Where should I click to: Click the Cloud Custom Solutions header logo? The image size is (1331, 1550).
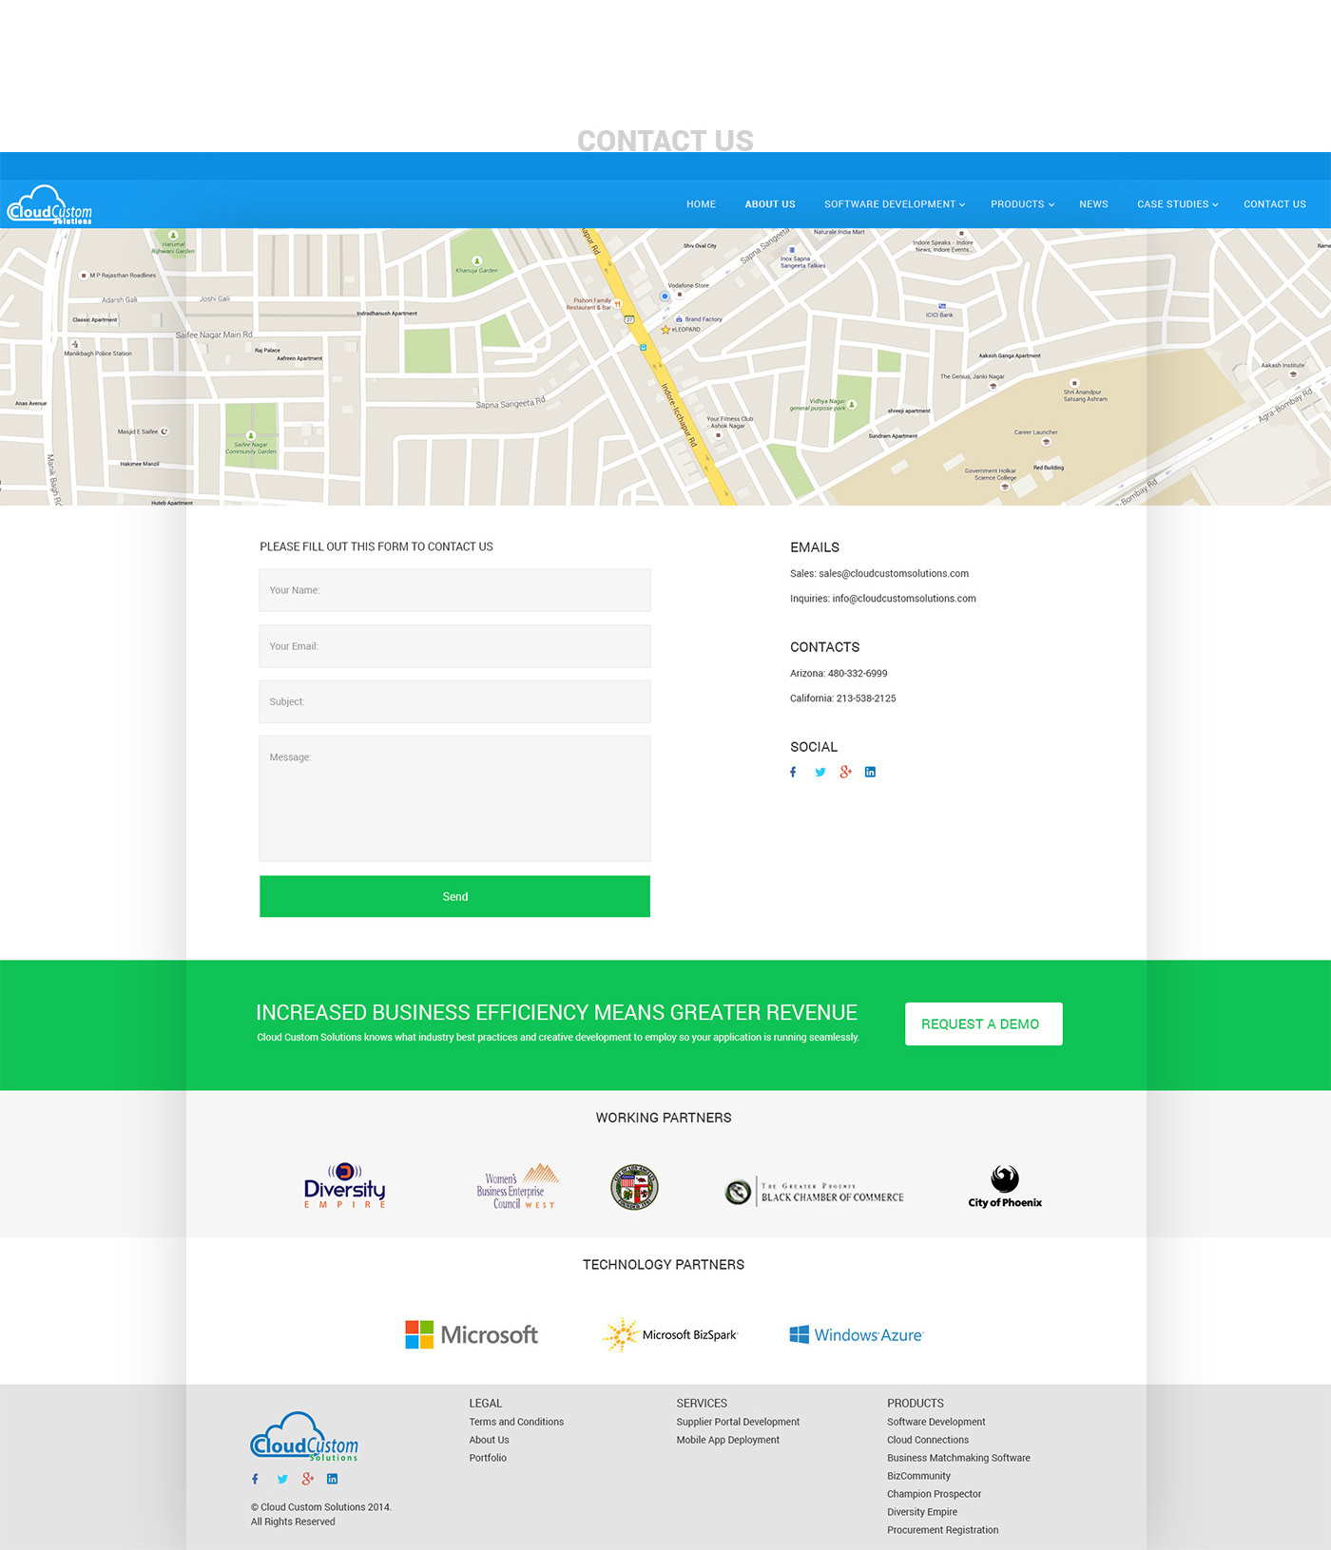[x=49, y=204]
